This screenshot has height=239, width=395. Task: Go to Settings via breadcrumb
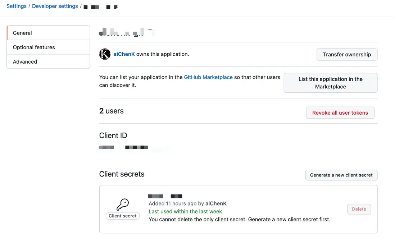17,6
